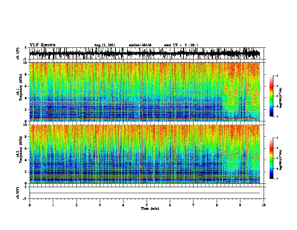Screen dimensions: 297x230
Task: Click the "5" minute tick label
Action: point(147,205)
